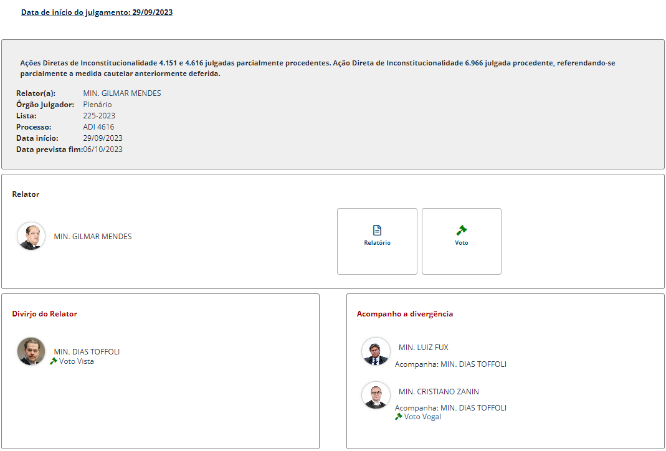
Task: Click the gavel icon beside Voto Vista
Action: click(x=54, y=361)
